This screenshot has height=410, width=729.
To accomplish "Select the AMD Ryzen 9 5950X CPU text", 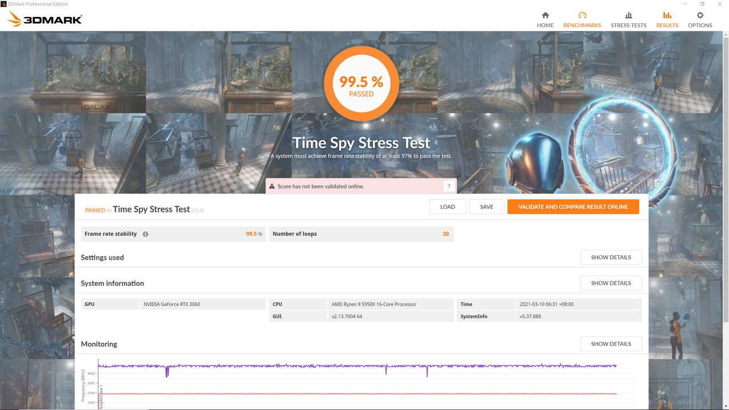I will pyautogui.click(x=374, y=304).
